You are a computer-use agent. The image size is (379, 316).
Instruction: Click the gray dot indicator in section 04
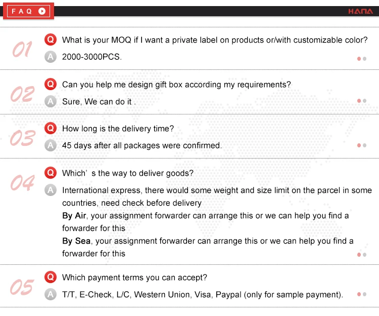click(x=364, y=255)
